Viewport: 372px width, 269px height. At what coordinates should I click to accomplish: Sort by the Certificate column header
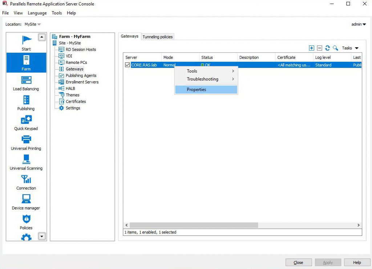pos(294,57)
